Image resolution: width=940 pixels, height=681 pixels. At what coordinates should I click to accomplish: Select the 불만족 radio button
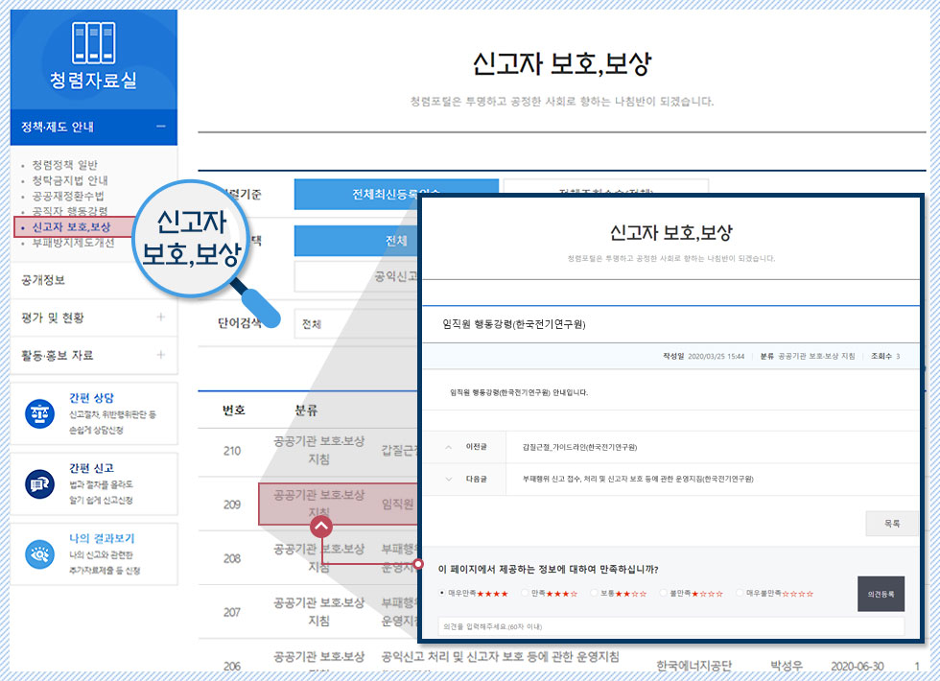pos(663,593)
